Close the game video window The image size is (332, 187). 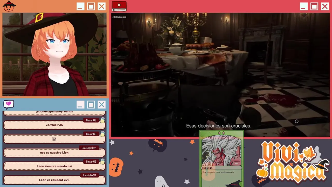[325, 6]
